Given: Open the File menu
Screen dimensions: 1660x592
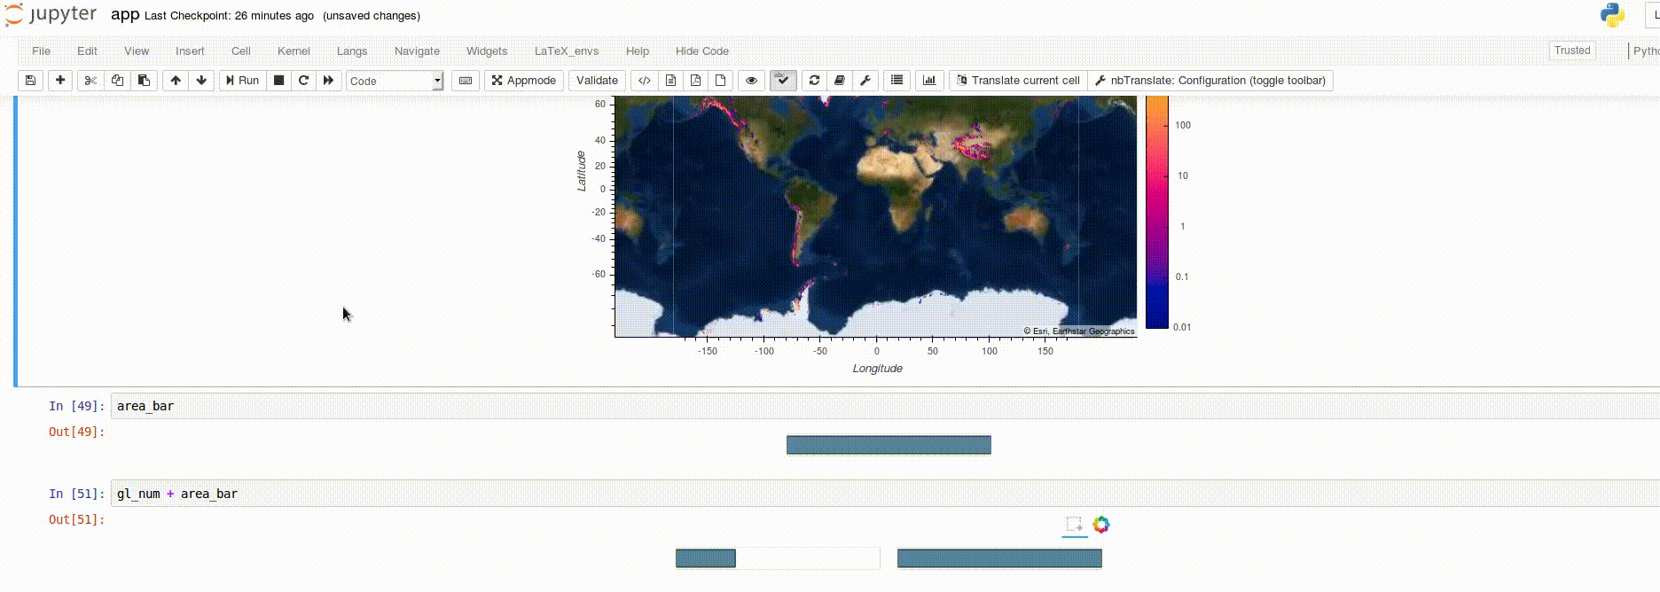Looking at the screenshot, I should coord(41,51).
